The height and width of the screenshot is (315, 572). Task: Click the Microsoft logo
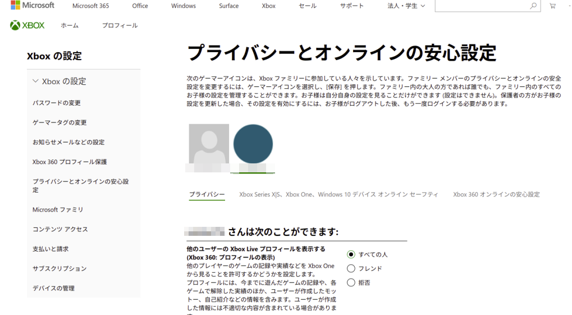[33, 5]
